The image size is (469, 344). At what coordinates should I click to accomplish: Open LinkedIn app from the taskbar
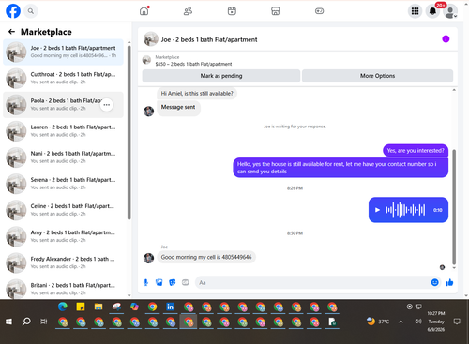[x=170, y=307]
